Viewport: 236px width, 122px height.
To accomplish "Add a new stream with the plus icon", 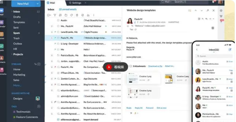I will coord(39,64).
